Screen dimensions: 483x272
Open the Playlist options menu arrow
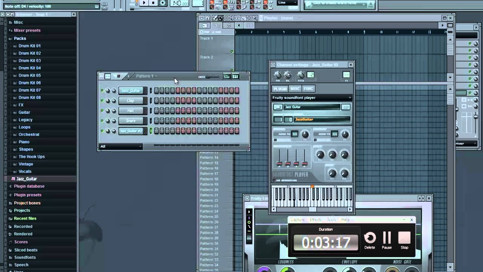tap(201, 18)
